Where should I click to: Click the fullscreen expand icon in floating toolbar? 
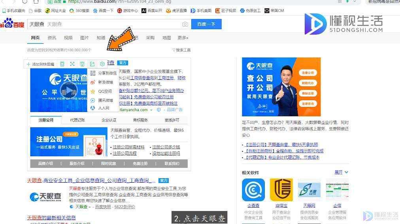(x=72, y=64)
